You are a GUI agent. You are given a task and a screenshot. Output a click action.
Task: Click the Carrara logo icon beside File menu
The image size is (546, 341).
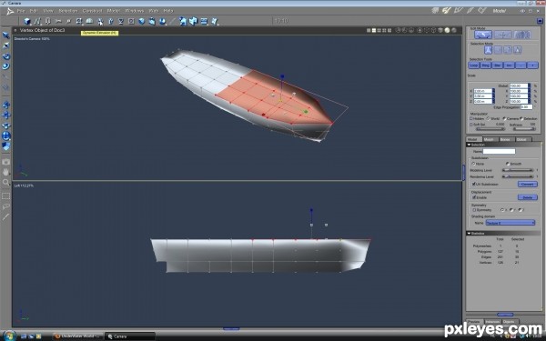pyautogui.click(x=10, y=11)
